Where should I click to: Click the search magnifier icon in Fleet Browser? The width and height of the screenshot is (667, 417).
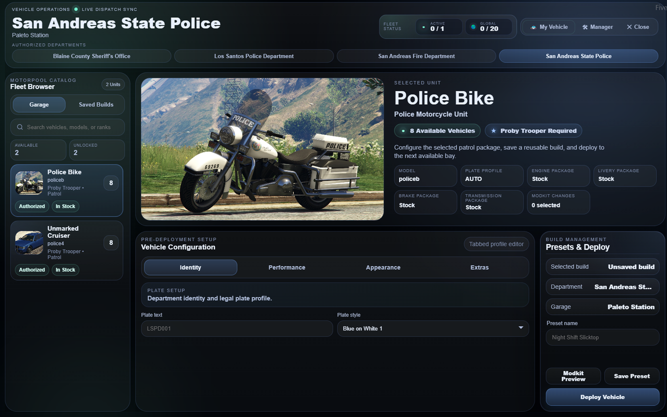pos(20,127)
